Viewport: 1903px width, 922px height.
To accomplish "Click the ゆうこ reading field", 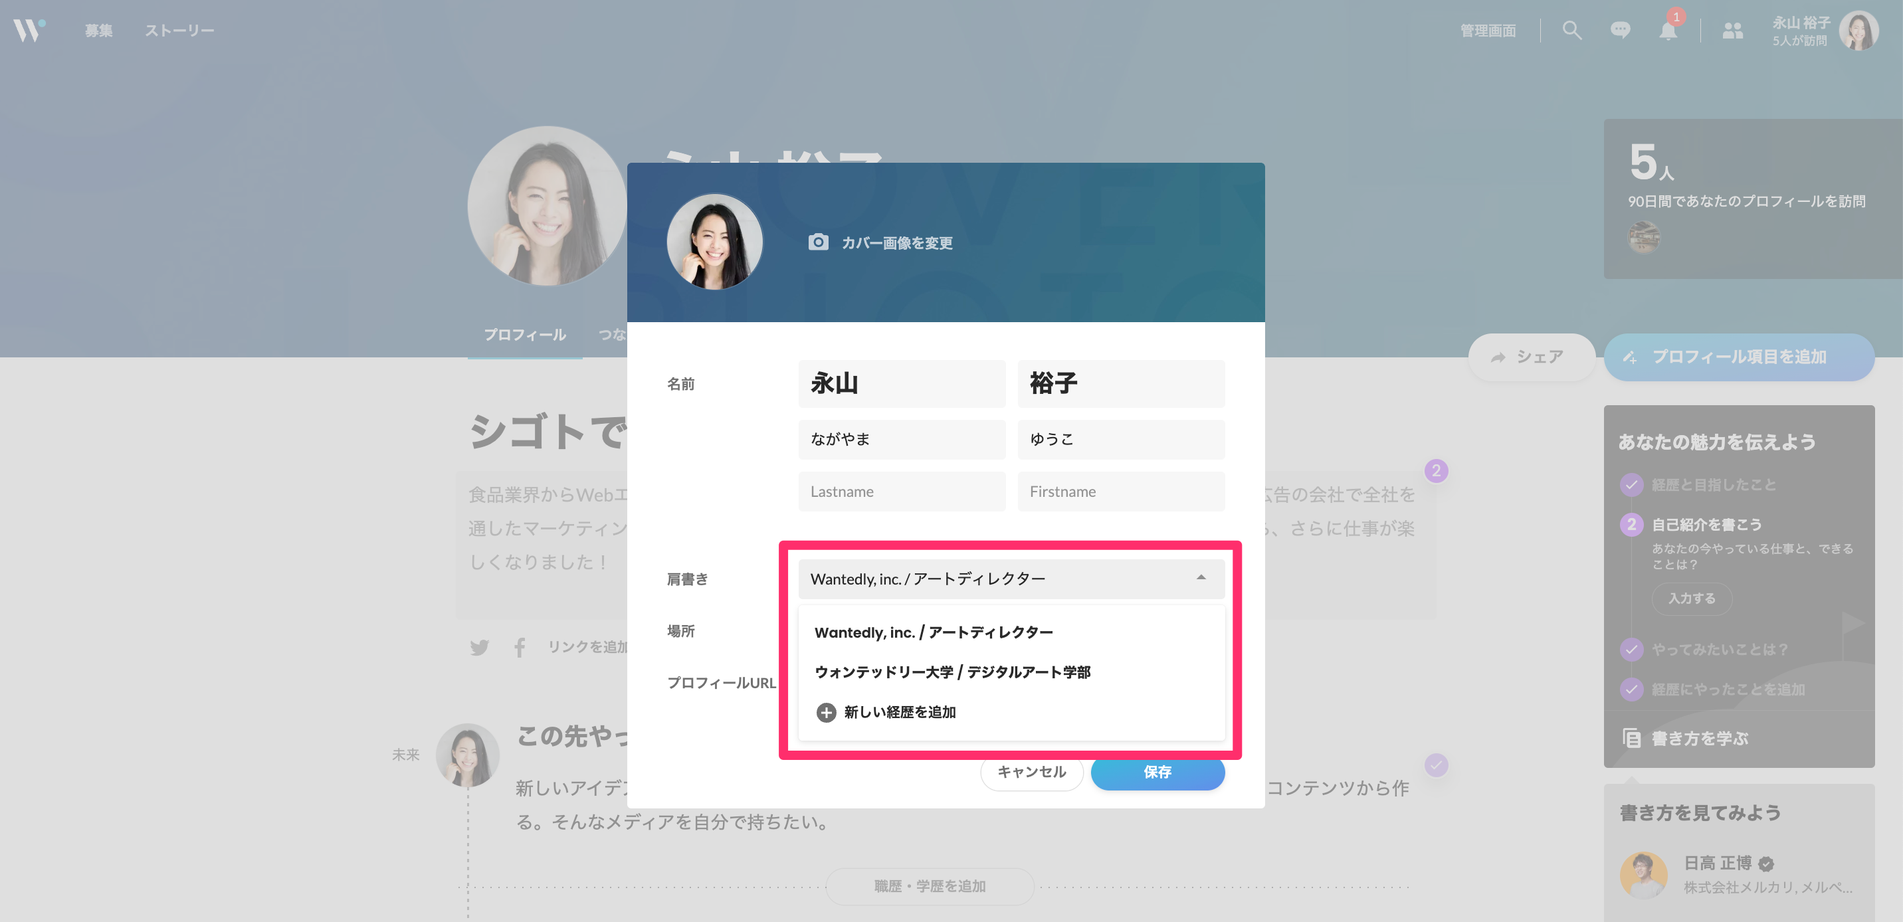I will click(x=1121, y=440).
